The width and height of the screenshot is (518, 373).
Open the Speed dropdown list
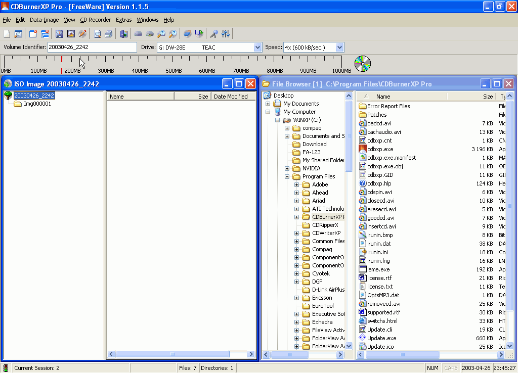[x=339, y=48]
